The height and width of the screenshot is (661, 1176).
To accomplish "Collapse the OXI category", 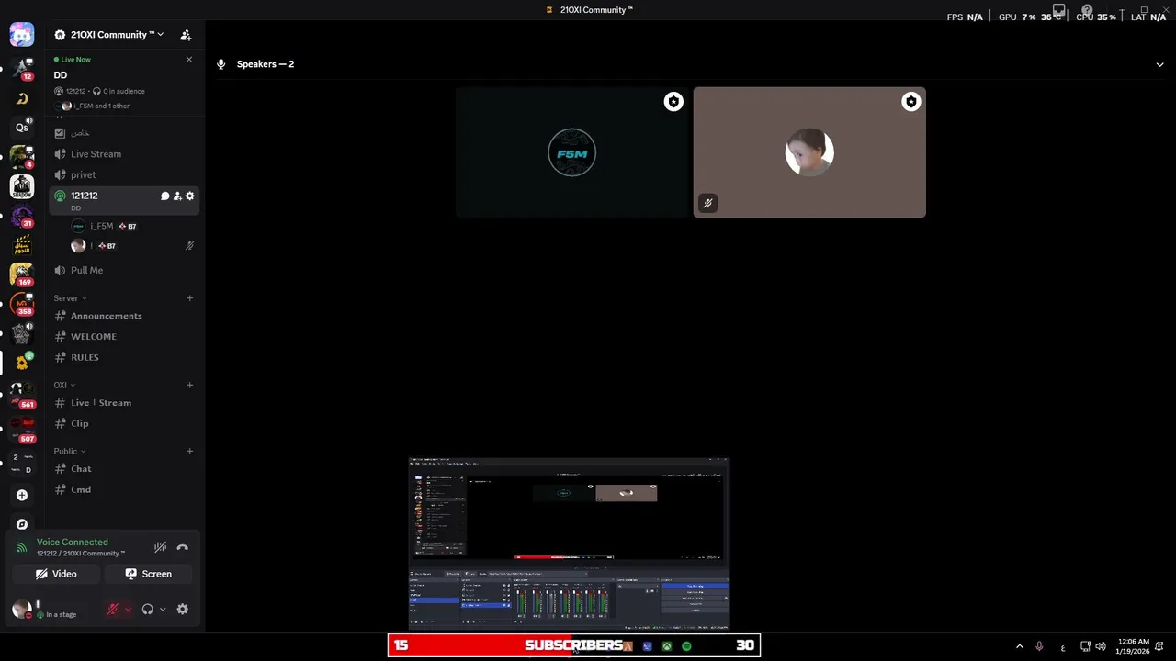I will click(64, 385).
